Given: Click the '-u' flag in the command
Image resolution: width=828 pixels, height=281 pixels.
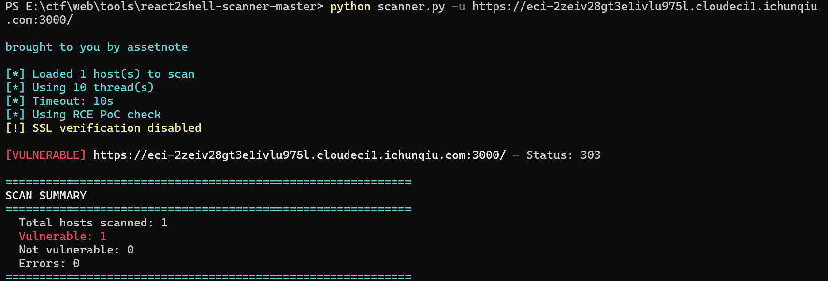Looking at the screenshot, I should (x=458, y=7).
